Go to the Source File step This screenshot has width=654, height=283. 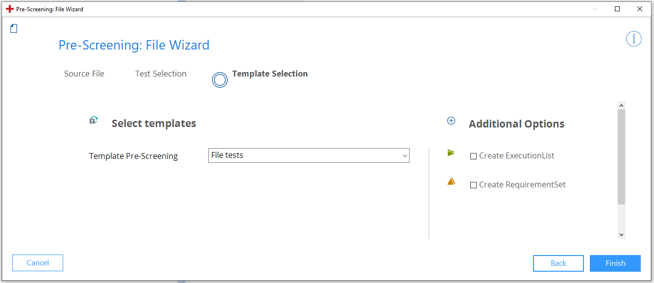click(x=84, y=74)
